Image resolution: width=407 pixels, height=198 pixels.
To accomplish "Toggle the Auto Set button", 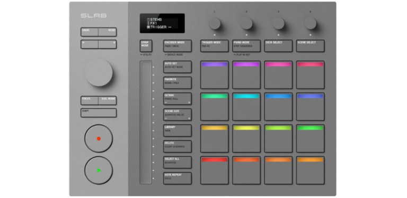I will coord(178,67).
